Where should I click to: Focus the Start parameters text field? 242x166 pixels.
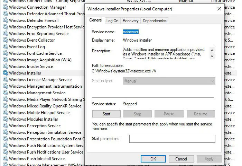click(172, 139)
